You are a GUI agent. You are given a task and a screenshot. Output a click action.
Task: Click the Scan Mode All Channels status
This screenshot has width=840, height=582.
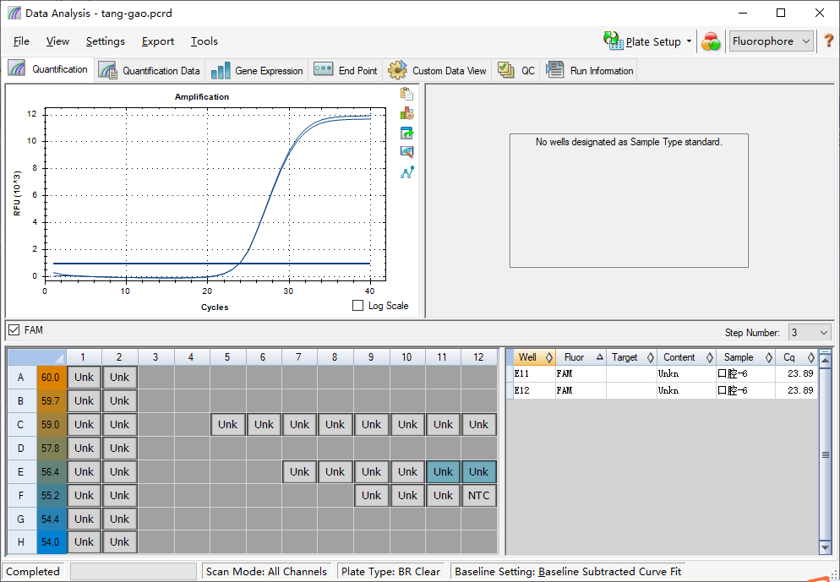pyautogui.click(x=266, y=571)
